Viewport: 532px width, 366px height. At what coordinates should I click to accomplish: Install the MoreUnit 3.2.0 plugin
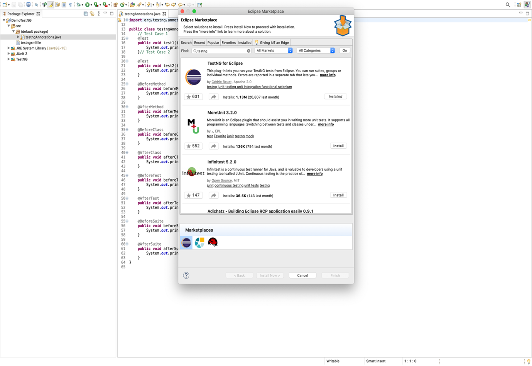tap(338, 146)
